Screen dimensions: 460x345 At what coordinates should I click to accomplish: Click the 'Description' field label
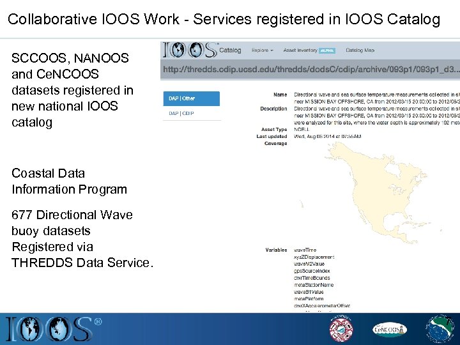tap(273, 109)
